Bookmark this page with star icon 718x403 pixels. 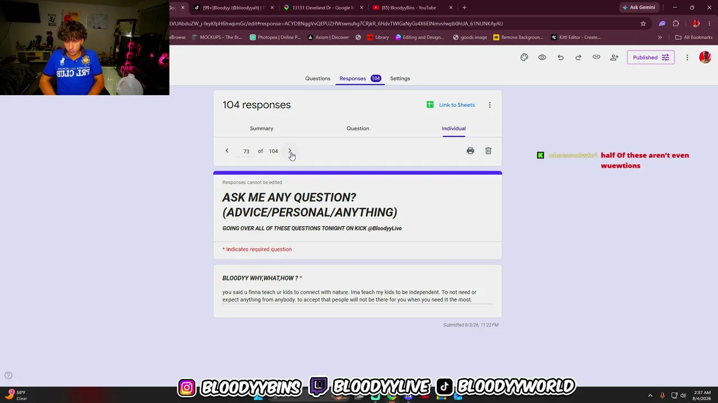pyautogui.click(x=643, y=24)
